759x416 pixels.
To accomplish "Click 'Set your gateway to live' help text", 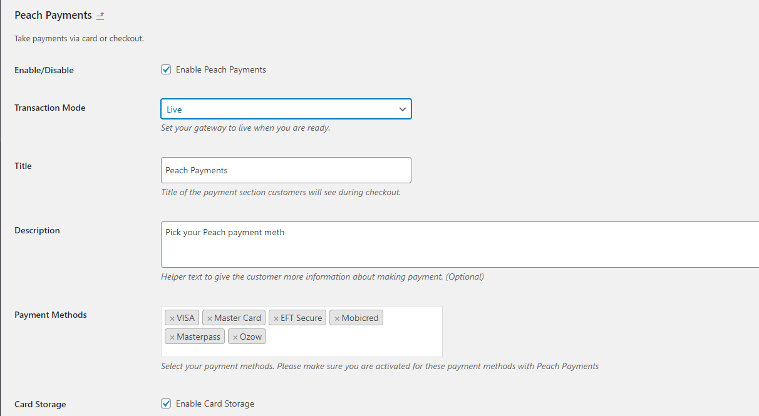I will [x=245, y=128].
